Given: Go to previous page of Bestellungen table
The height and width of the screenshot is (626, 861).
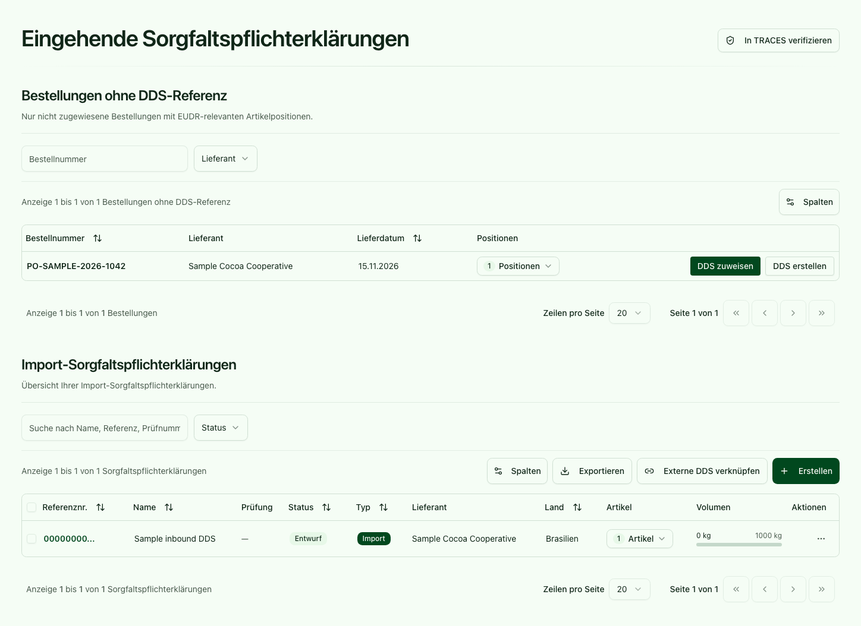Looking at the screenshot, I should (x=765, y=313).
